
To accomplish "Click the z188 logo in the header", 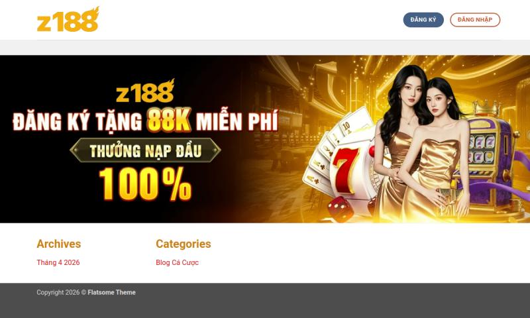I will (68, 19).
